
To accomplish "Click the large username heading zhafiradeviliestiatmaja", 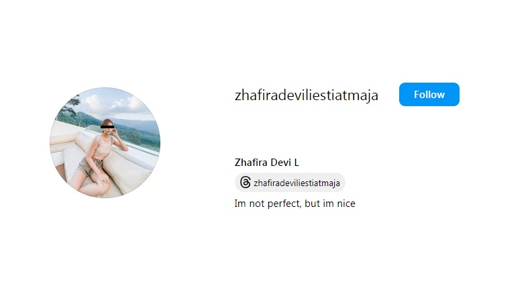I will (x=306, y=95).
